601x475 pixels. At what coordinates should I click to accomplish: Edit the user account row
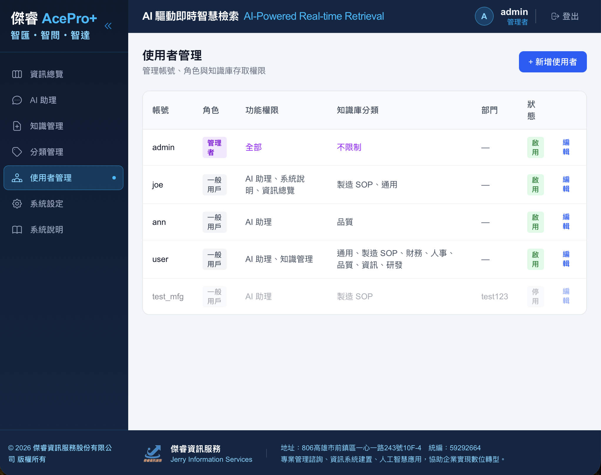pyautogui.click(x=566, y=259)
